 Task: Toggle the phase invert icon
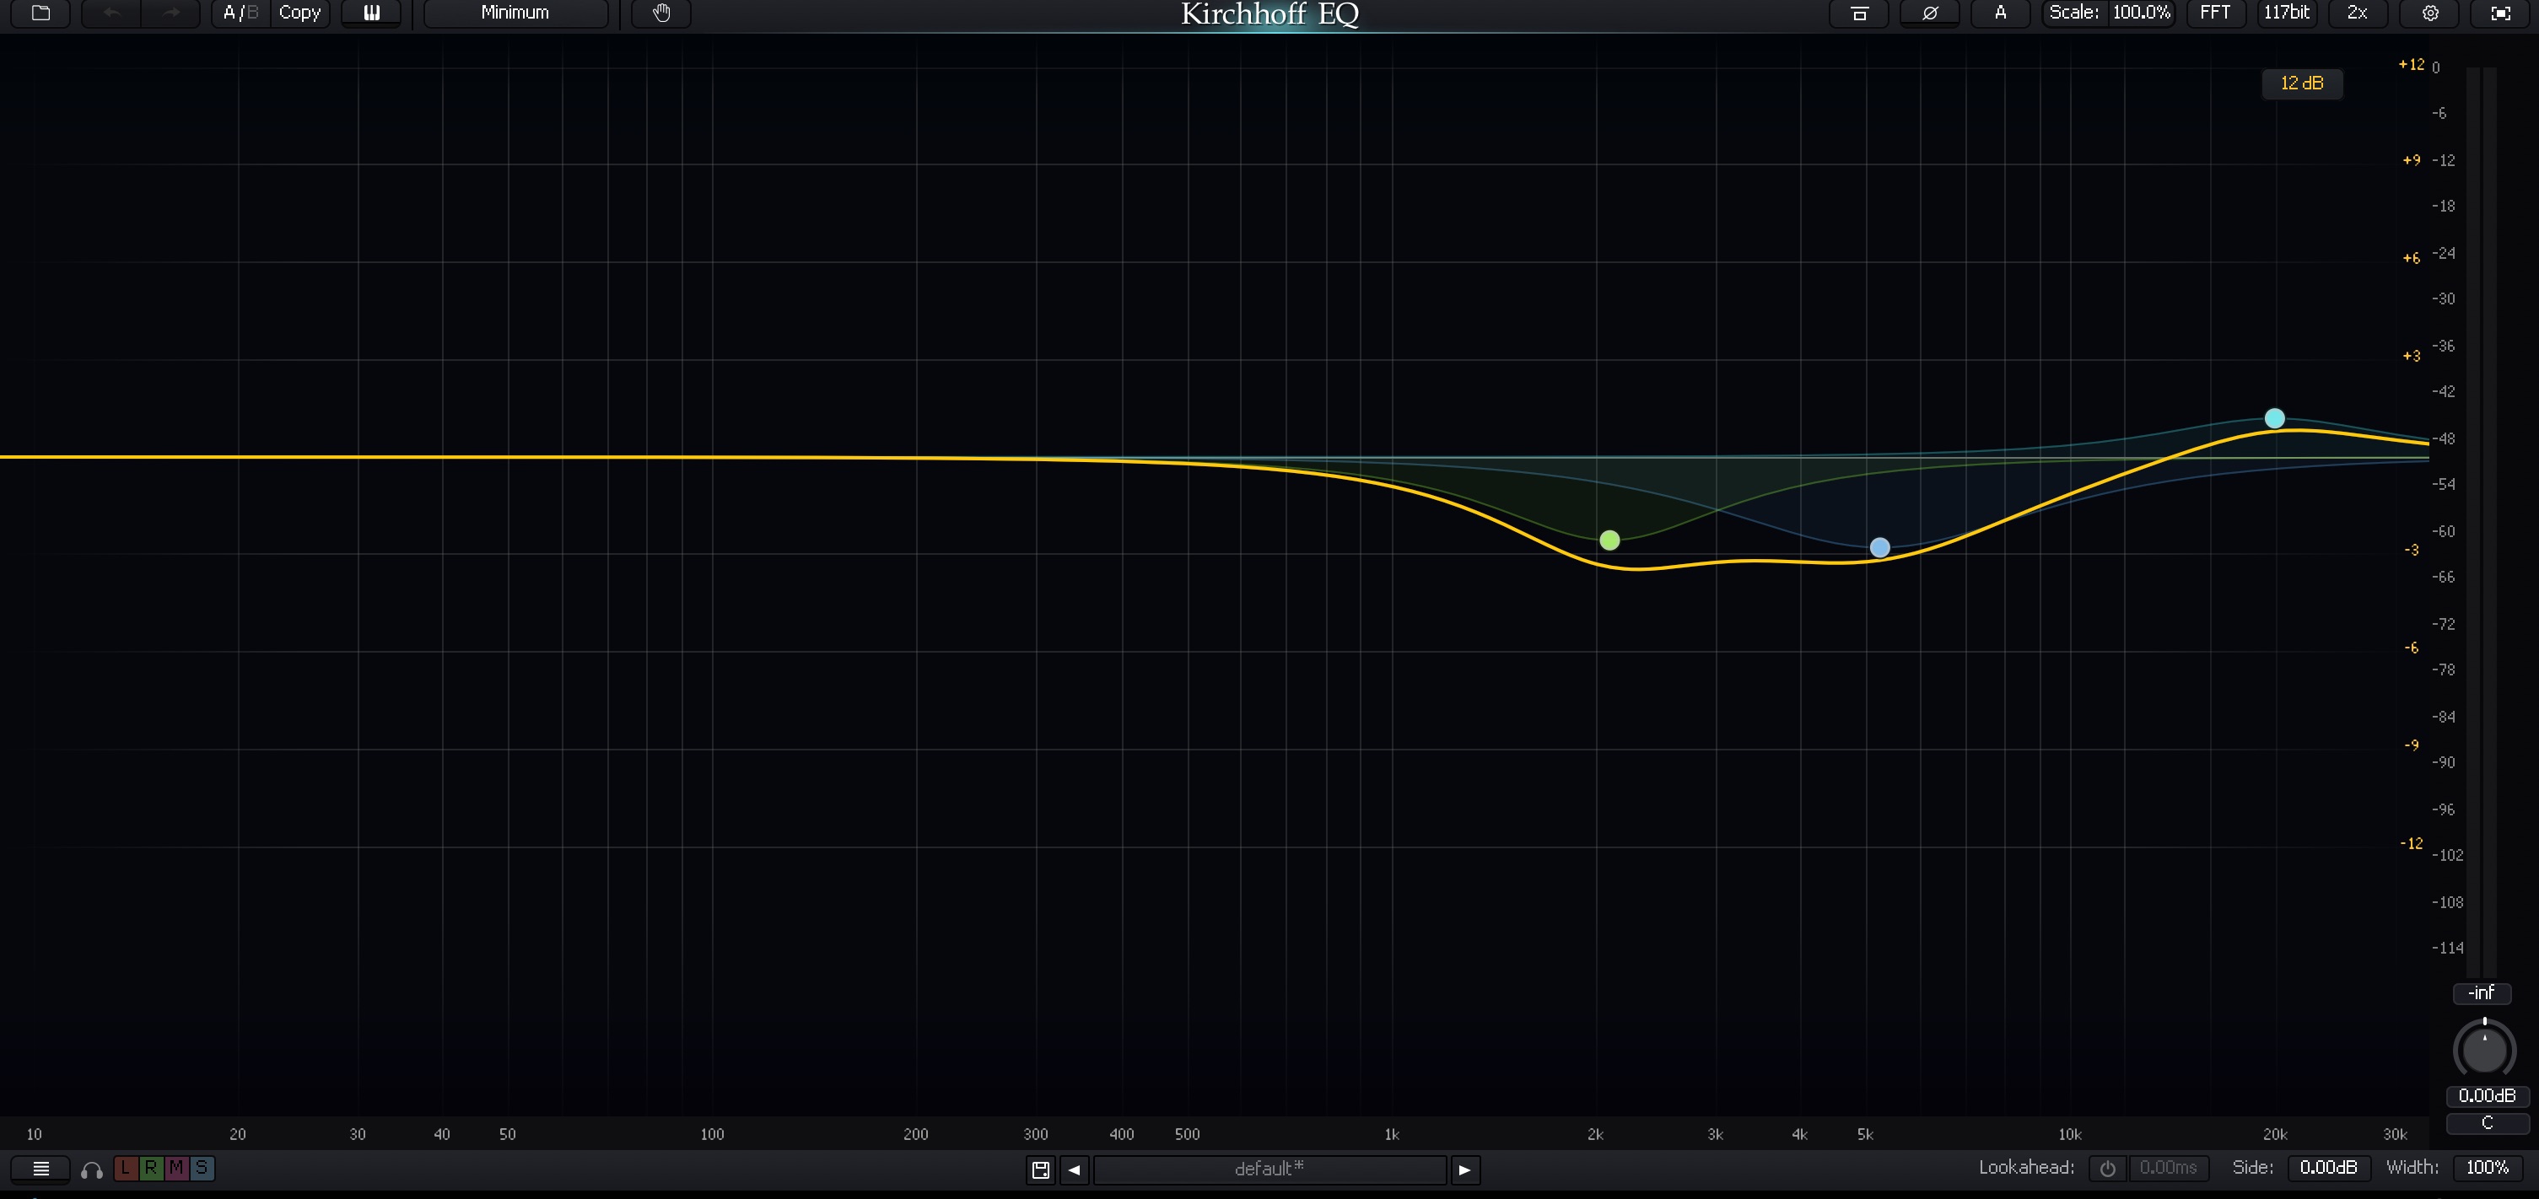(1930, 13)
